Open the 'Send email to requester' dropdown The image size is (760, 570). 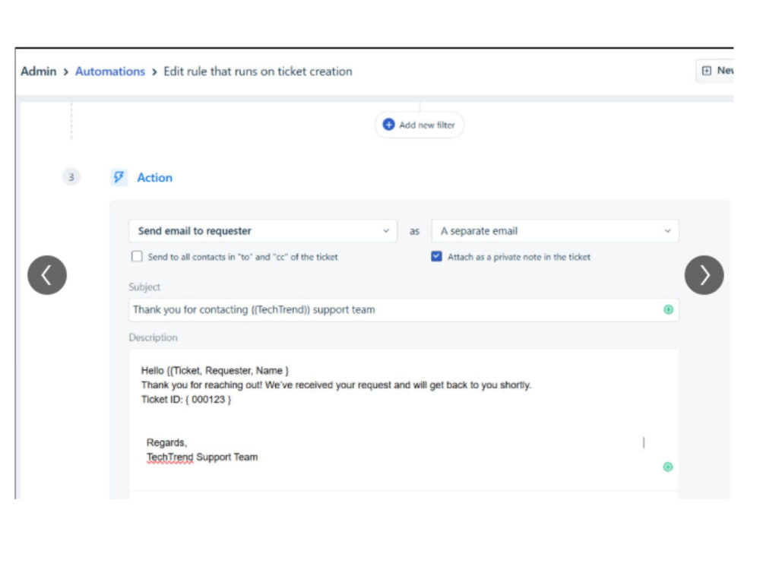(x=263, y=231)
